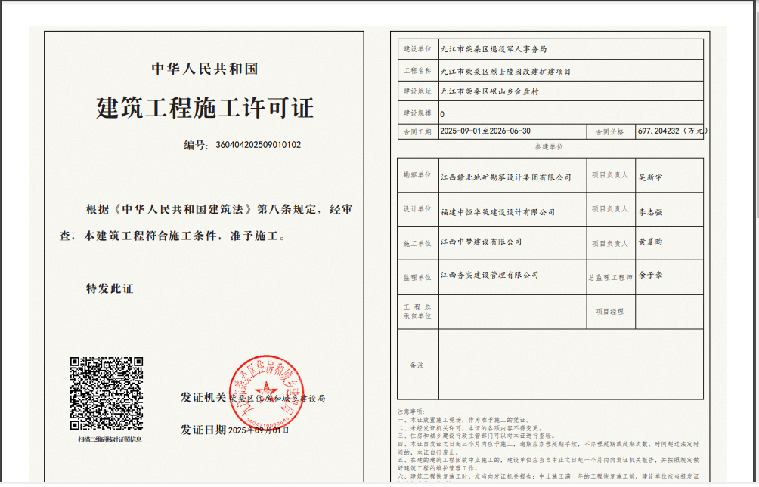
Task: Click chief supervising engineer name 余子豪
Action: [x=650, y=276]
